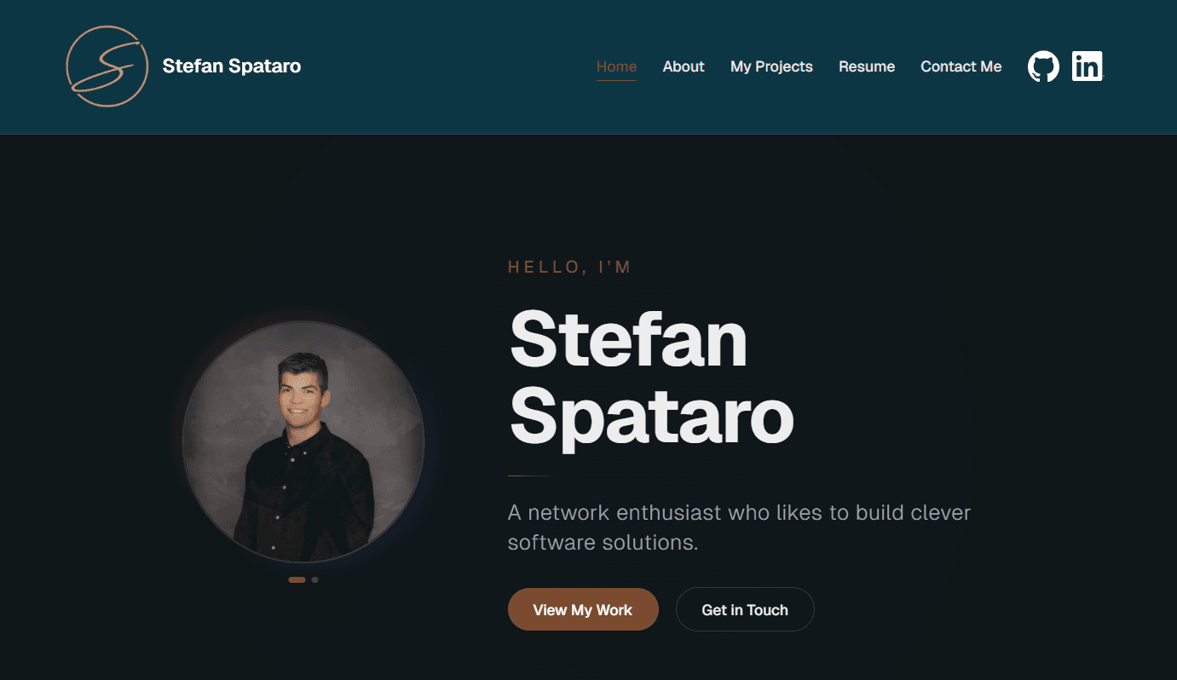Click the orange underline beneath the Home link
The width and height of the screenshot is (1177, 680).
coord(616,79)
